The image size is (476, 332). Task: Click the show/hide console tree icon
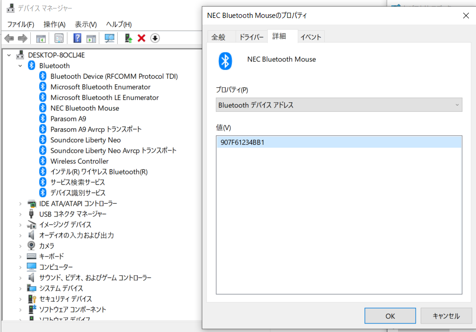(41, 39)
